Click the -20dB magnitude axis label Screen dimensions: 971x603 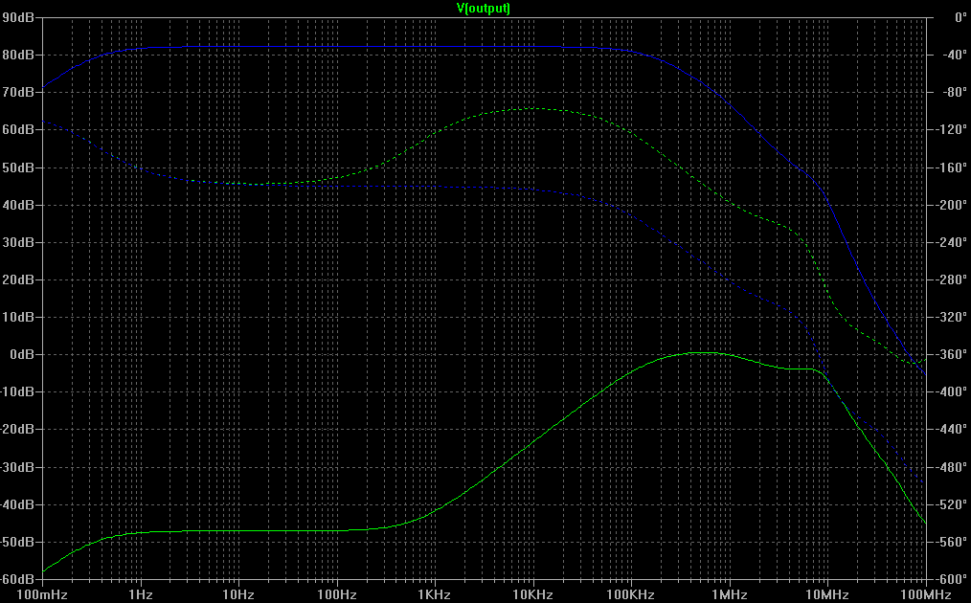16,429
